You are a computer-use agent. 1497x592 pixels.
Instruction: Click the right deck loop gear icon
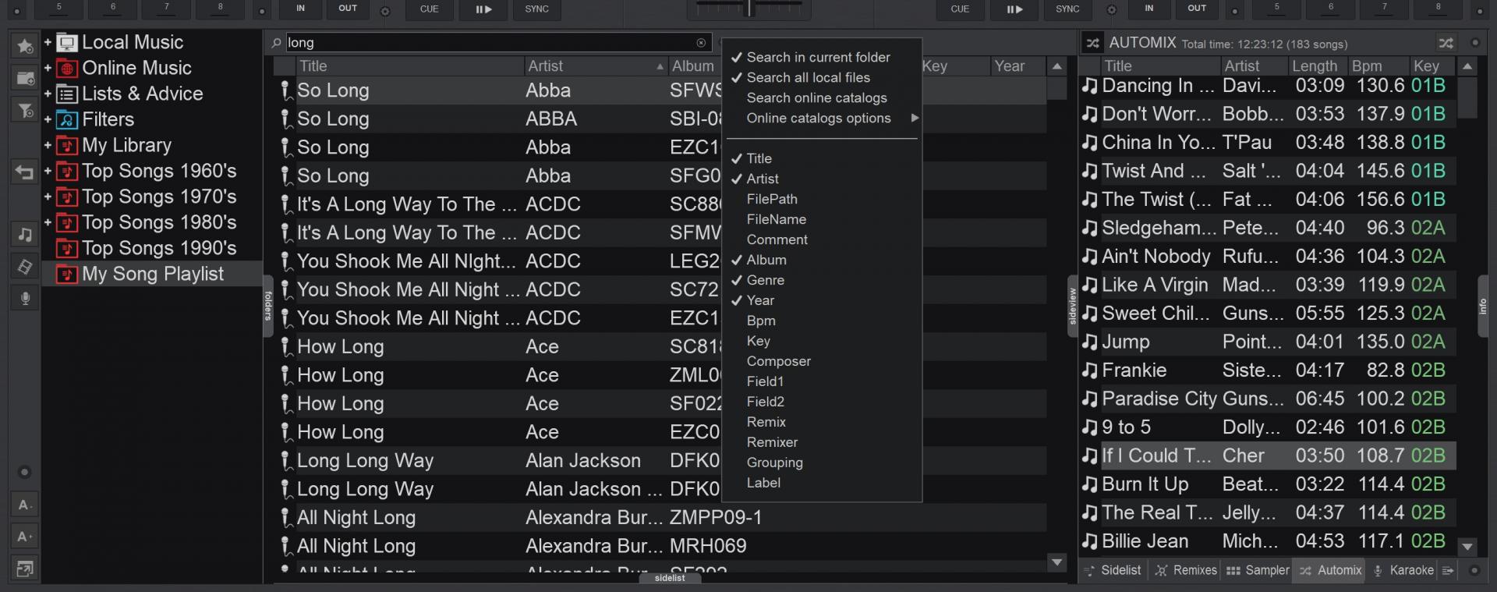click(x=1112, y=10)
